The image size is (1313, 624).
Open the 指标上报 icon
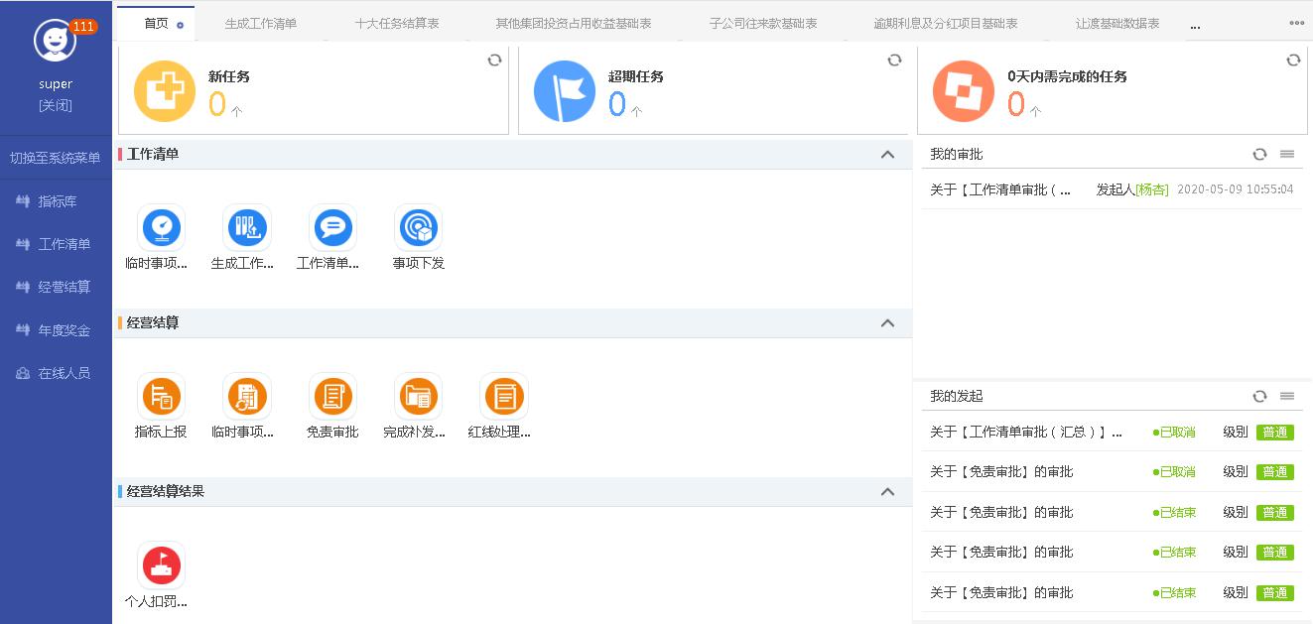click(161, 397)
